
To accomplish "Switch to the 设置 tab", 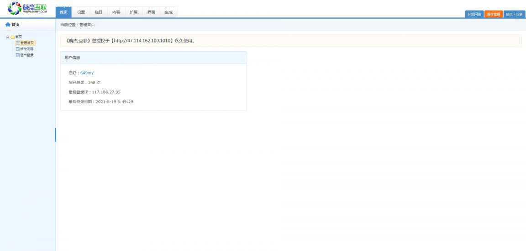I will tap(81, 12).
